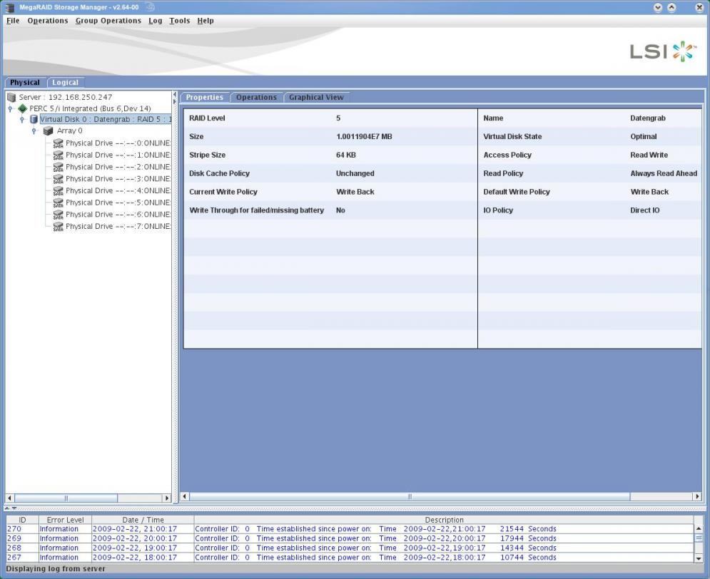Switch to the Logical tab
Screen dimensions: 710x579
click(x=65, y=82)
